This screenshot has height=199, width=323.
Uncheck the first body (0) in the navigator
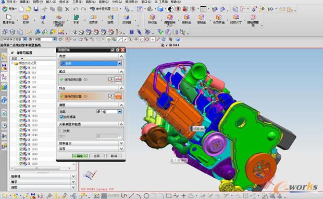pos(21,68)
